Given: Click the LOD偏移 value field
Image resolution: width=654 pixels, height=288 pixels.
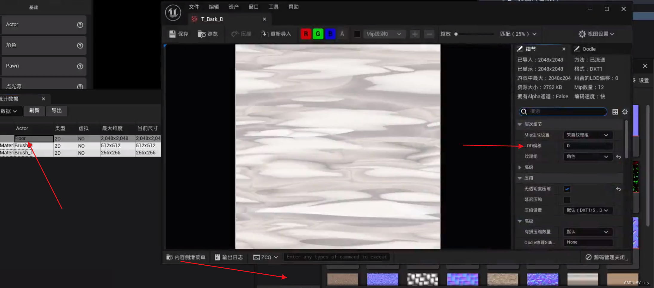Looking at the screenshot, I should [588, 146].
